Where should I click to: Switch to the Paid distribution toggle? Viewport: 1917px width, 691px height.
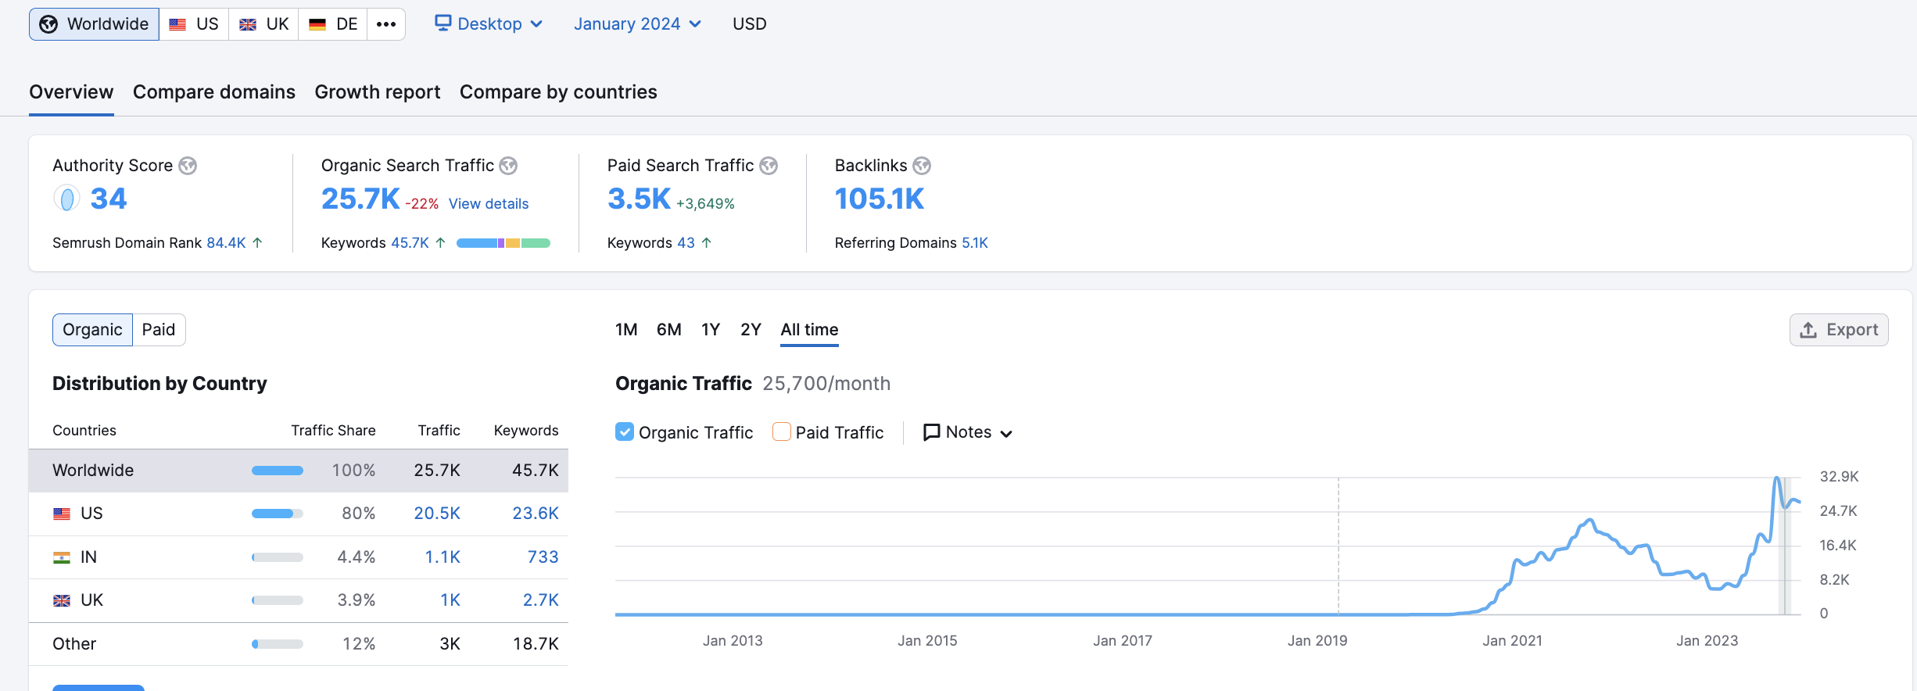click(159, 330)
